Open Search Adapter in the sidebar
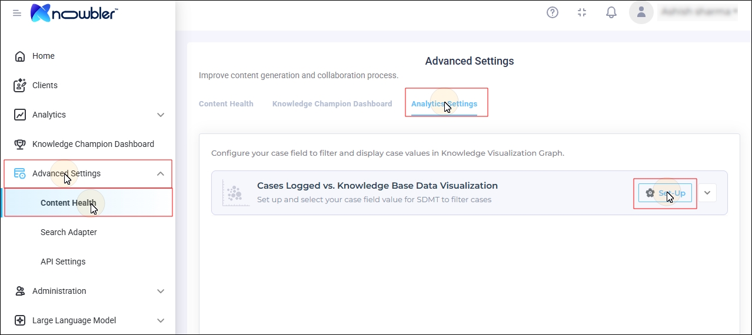The image size is (752, 335). [69, 232]
